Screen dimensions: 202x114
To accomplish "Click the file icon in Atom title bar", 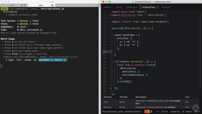I will coord(133,2).
